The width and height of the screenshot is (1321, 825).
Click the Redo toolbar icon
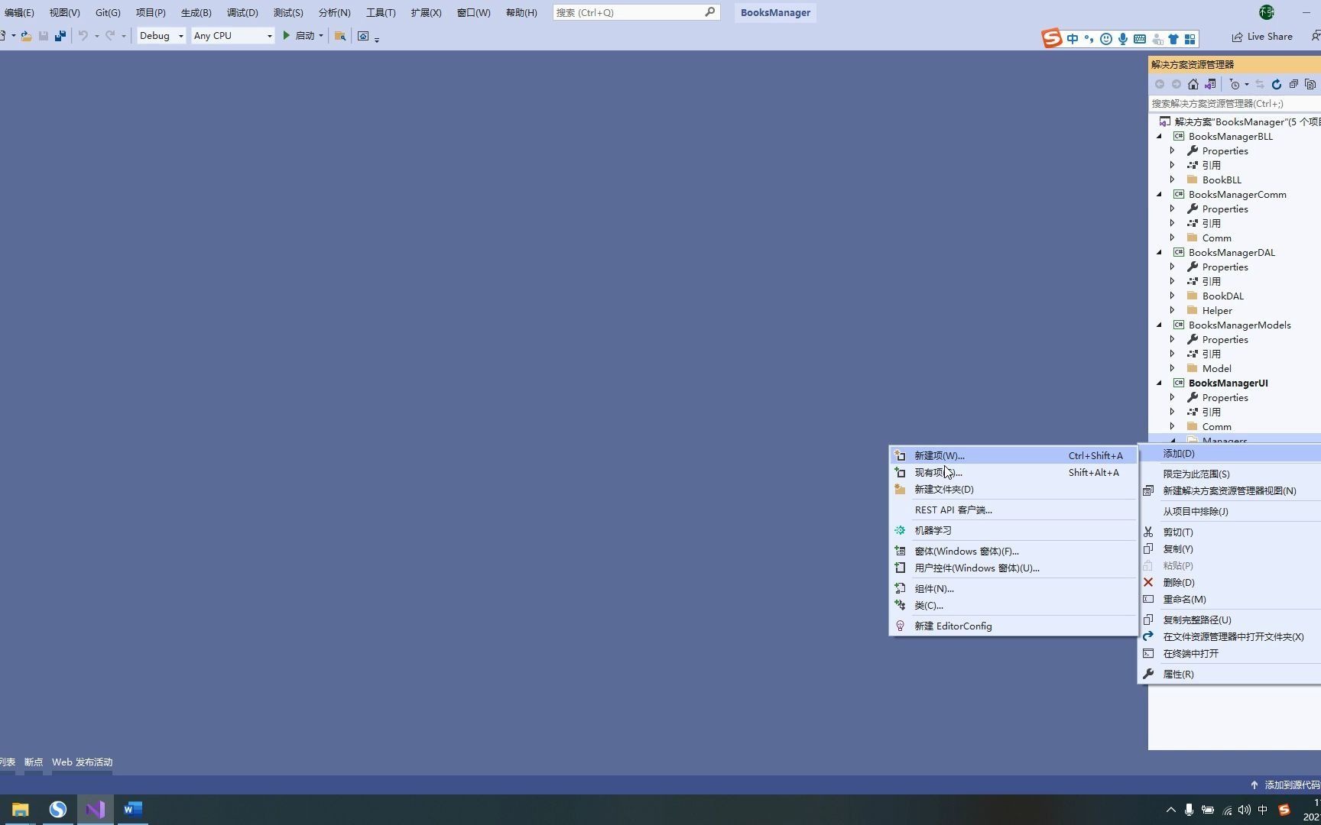(110, 36)
